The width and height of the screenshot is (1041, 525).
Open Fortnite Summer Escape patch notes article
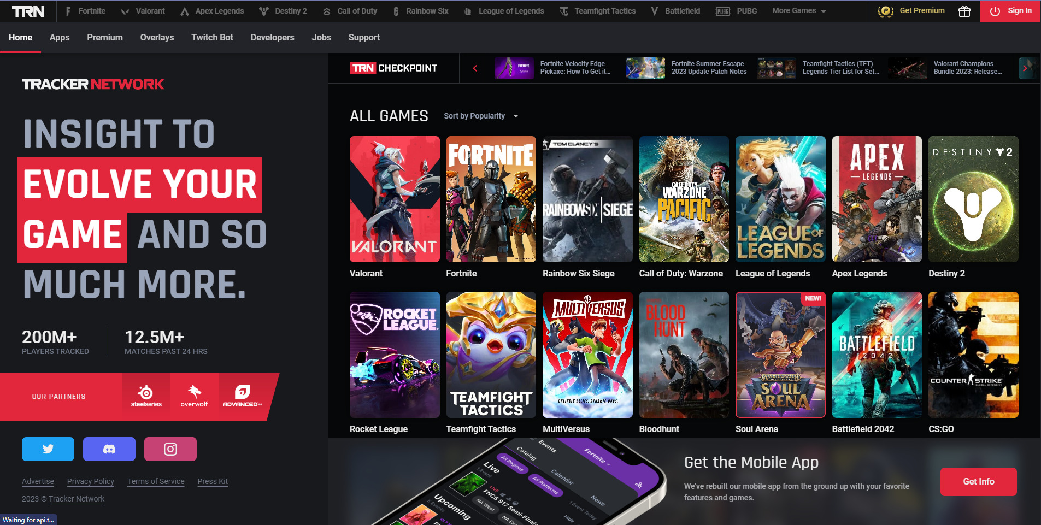coord(686,68)
